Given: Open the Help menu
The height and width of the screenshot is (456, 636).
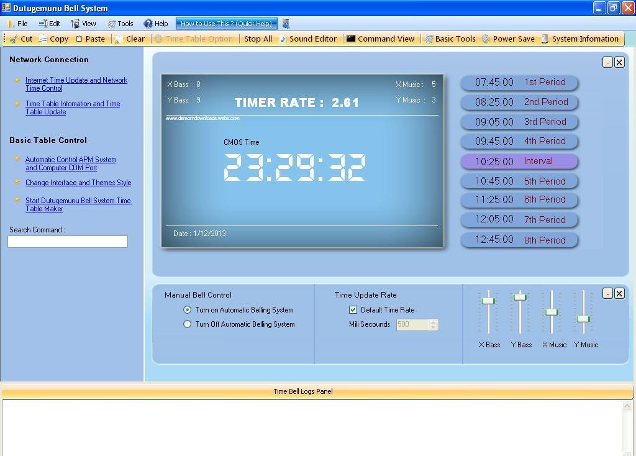Looking at the screenshot, I should click(156, 24).
